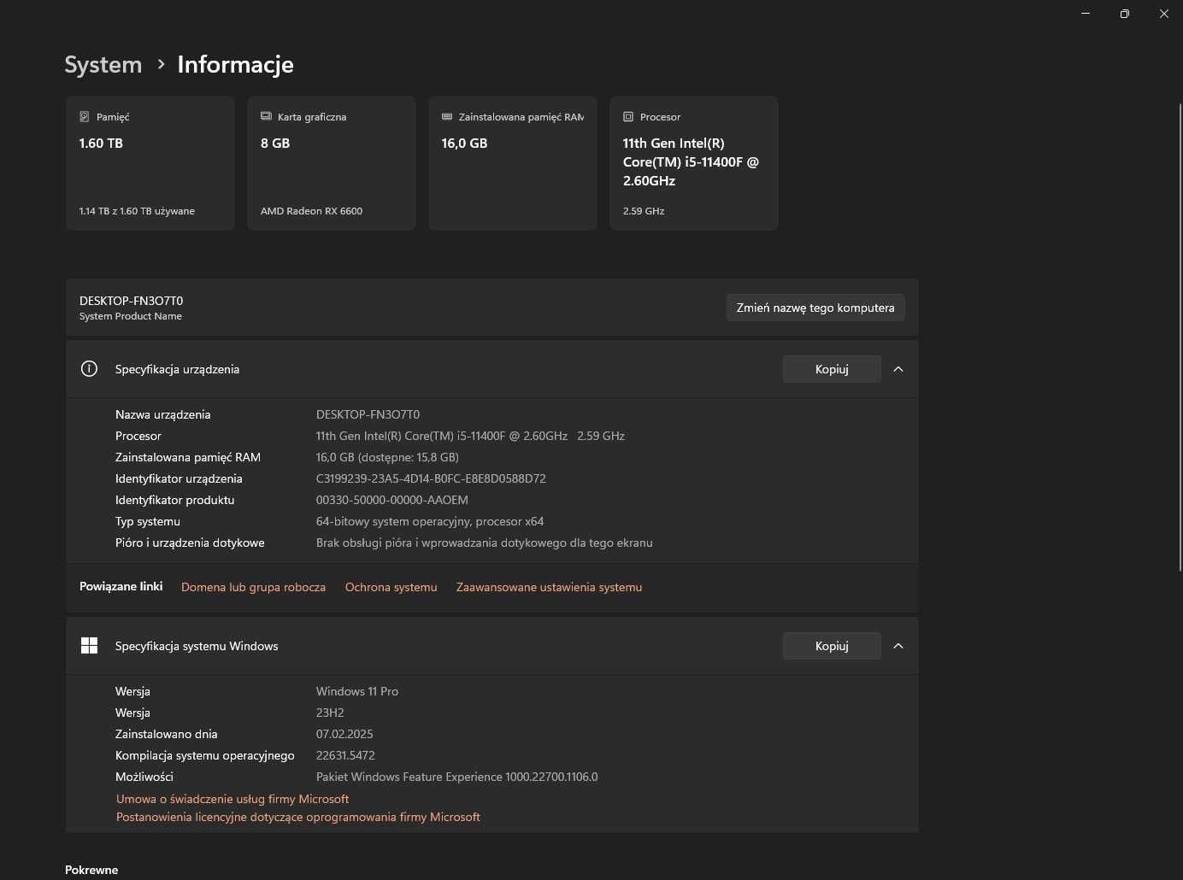This screenshot has height=880, width=1183.
Task: Select the 23H2 version value
Action: 330,713
